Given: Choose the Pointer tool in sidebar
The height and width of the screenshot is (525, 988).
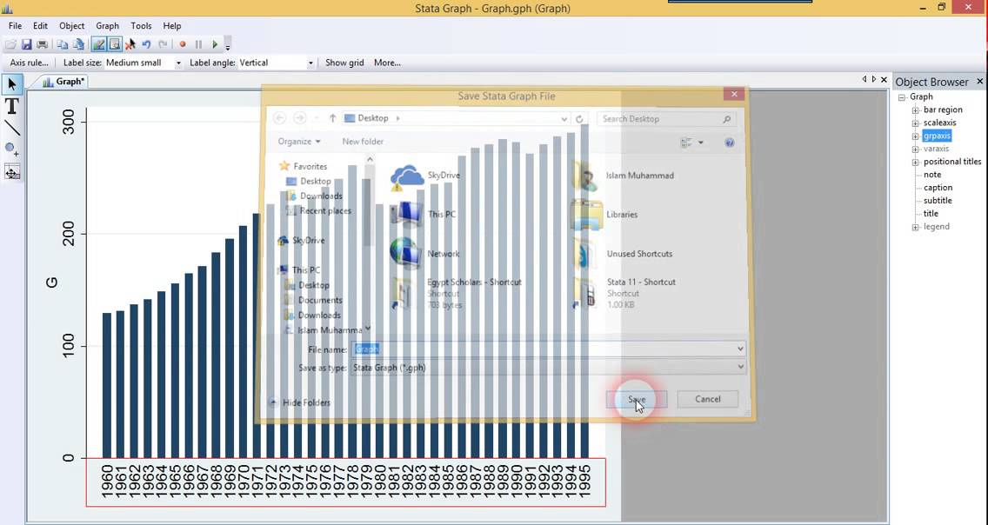Looking at the screenshot, I should [12, 84].
